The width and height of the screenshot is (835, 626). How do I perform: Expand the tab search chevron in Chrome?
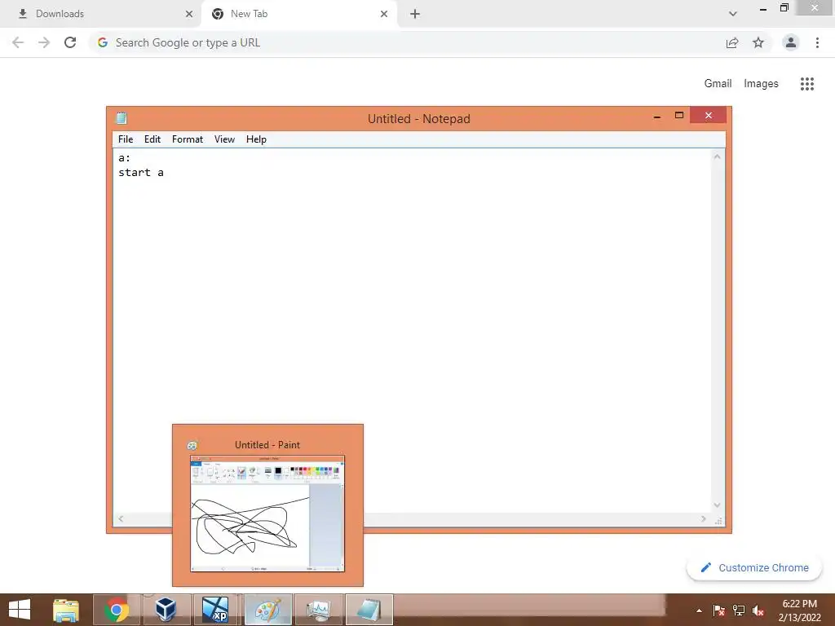pyautogui.click(x=733, y=14)
